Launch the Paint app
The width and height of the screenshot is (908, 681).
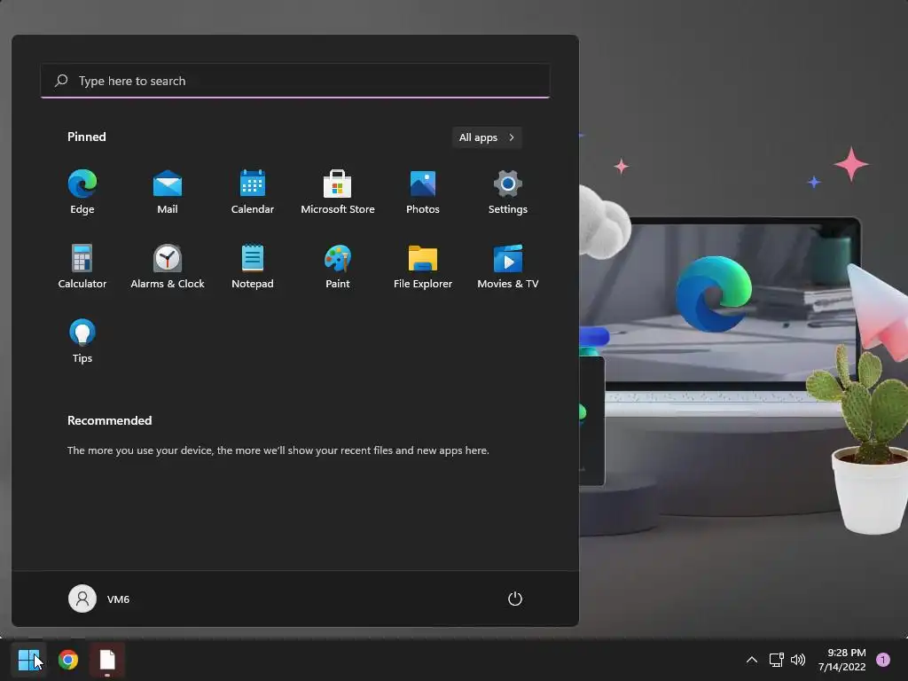coord(338,266)
